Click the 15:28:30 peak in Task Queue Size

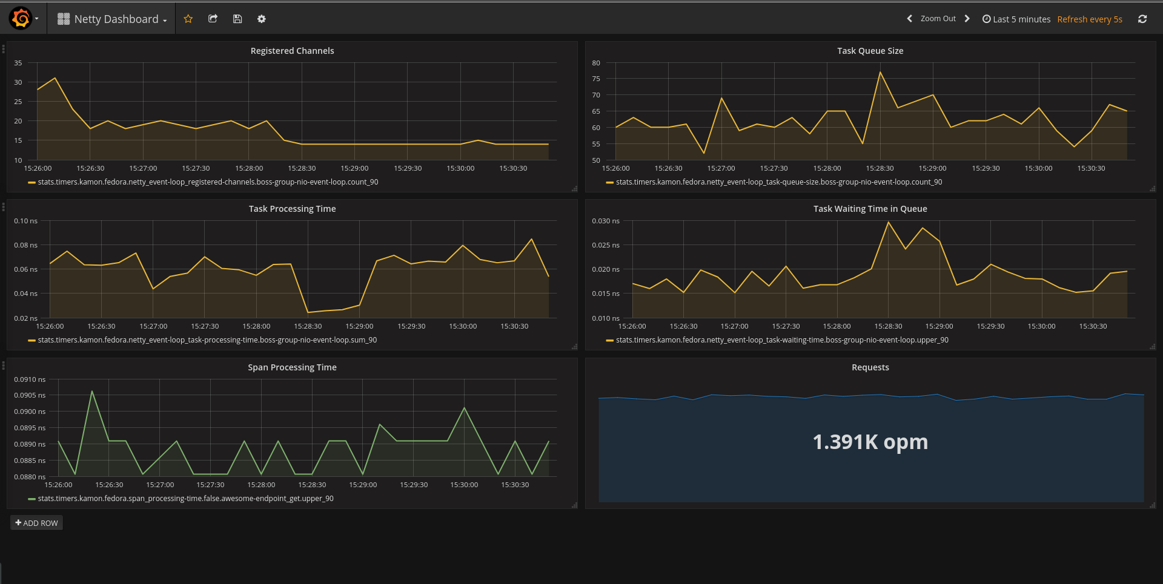tap(880, 73)
